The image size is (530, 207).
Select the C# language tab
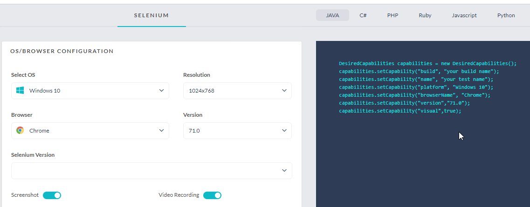[x=363, y=15]
